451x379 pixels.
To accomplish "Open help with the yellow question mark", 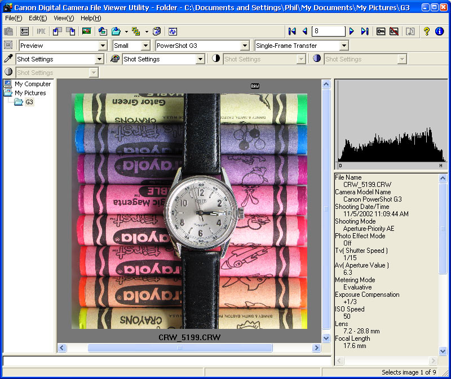I will click(x=427, y=31).
